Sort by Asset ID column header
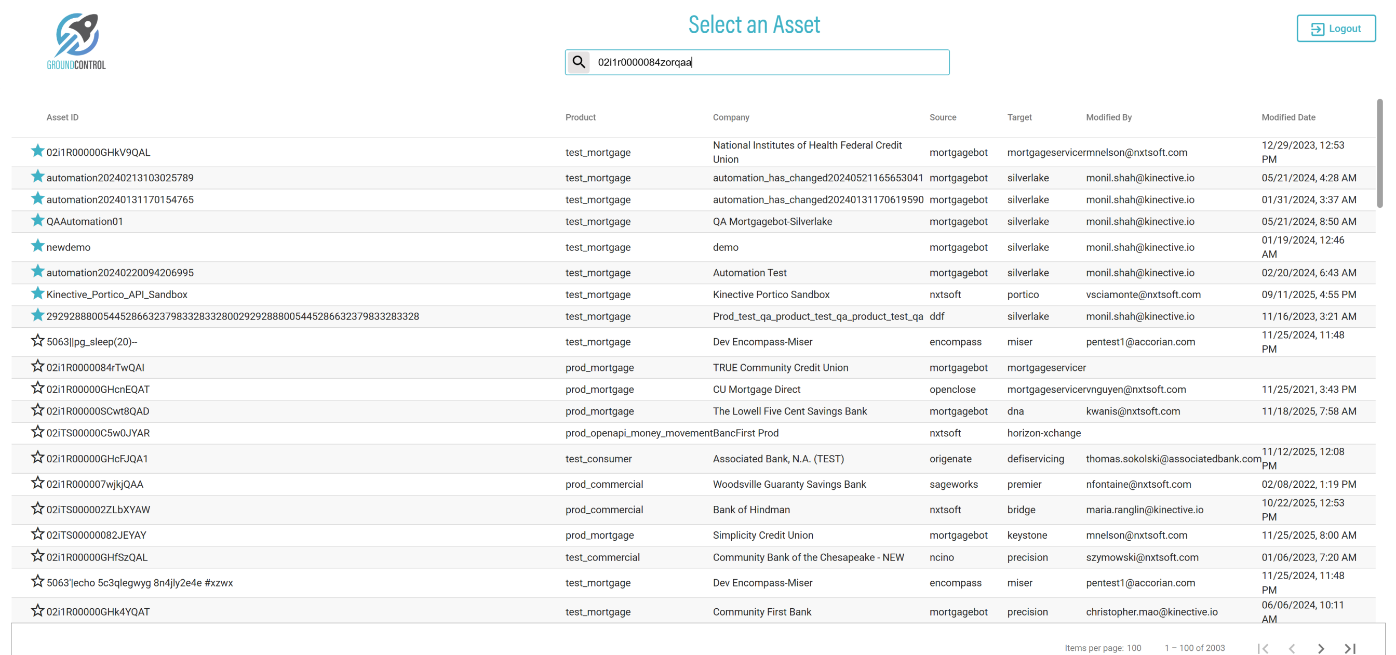 coord(62,117)
